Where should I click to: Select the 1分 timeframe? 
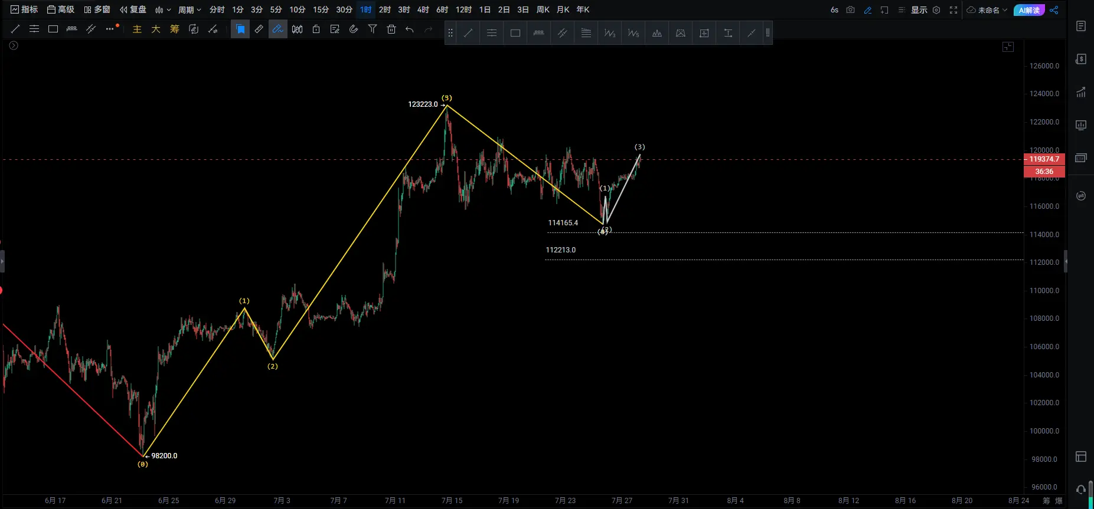[238, 9]
